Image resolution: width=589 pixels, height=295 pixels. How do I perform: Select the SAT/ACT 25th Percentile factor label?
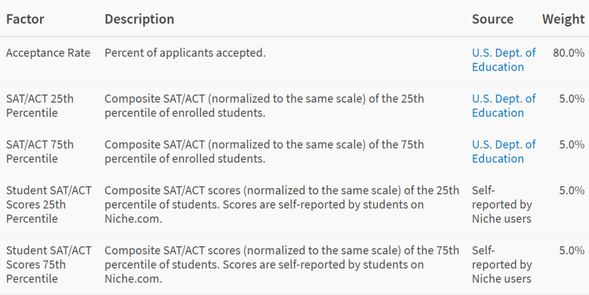click(x=39, y=105)
